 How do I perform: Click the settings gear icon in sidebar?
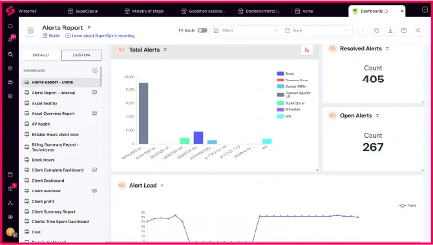[10, 96]
